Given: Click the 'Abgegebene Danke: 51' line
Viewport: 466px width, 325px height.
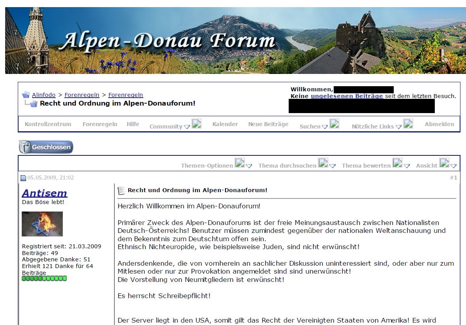Looking at the screenshot, I should pyautogui.click(x=56, y=259).
